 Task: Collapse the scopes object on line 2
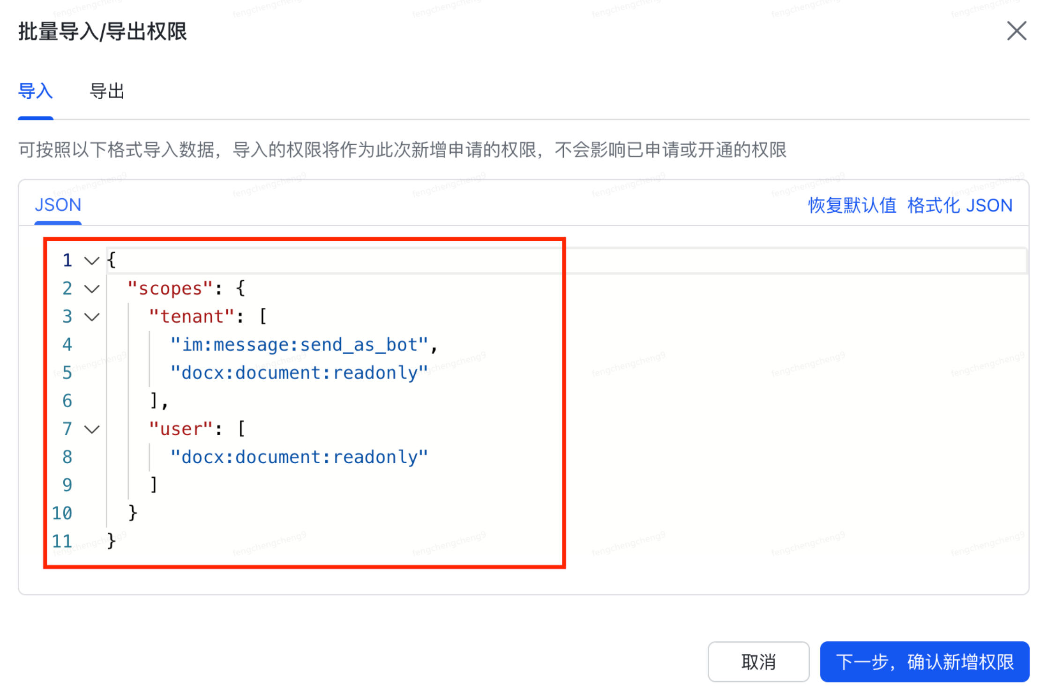click(91, 289)
